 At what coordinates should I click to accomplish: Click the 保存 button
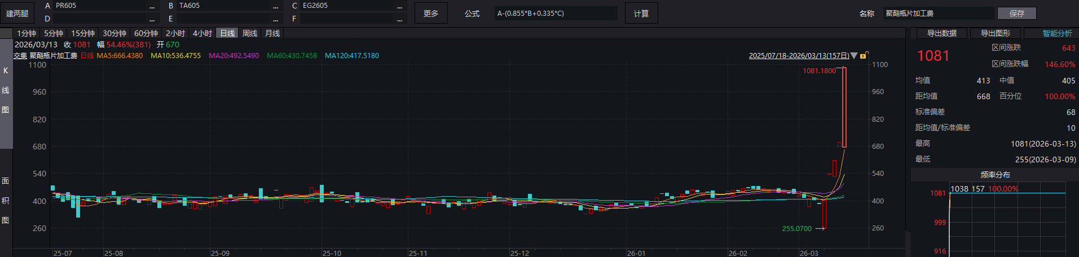click(1017, 13)
